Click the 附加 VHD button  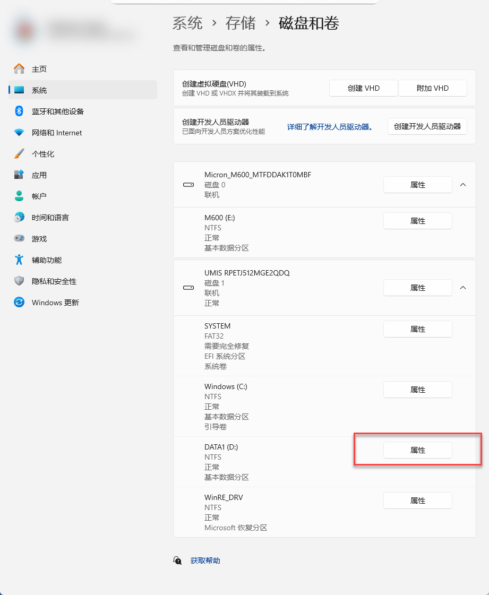click(433, 88)
